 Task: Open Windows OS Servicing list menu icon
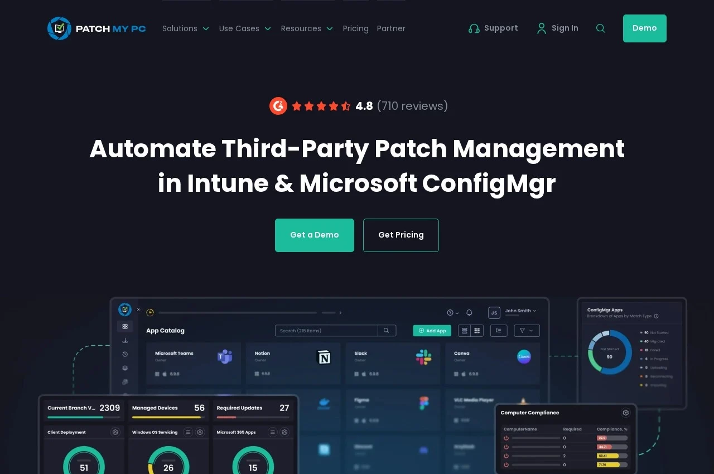click(x=188, y=432)
